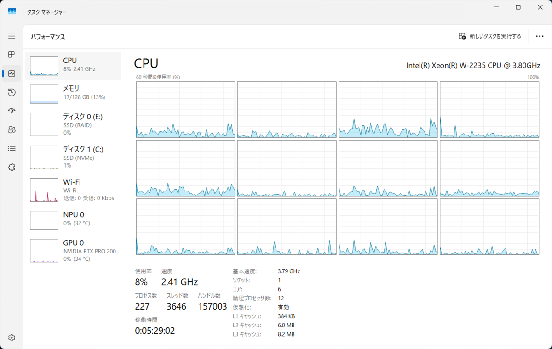Viewport: 552px width, 349px height.
Task: Select ディスク 0 (E:) in the list
Action: 73,124
